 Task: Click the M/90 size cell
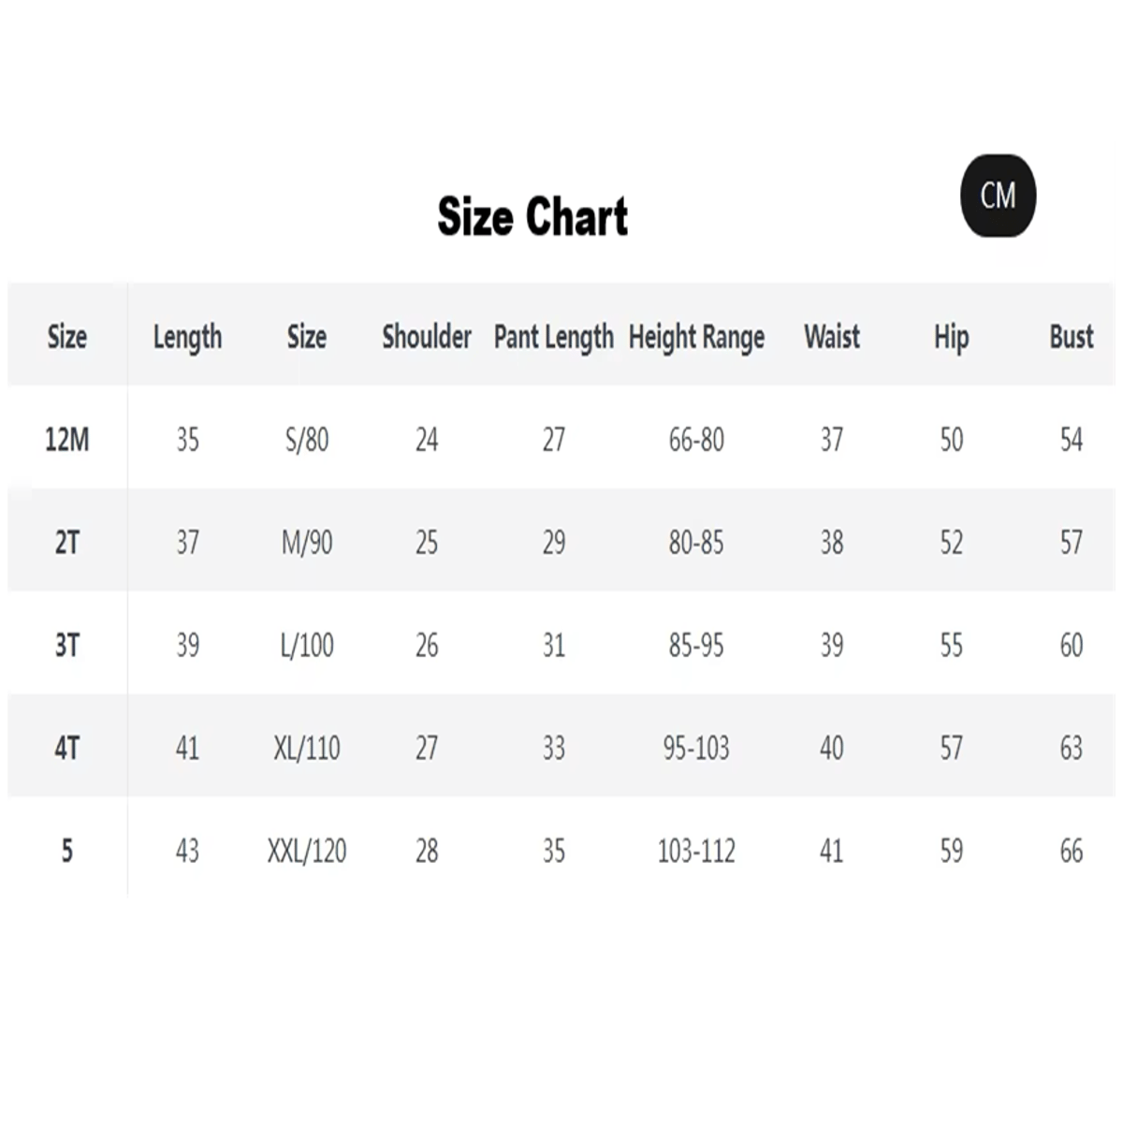(307, 542)
